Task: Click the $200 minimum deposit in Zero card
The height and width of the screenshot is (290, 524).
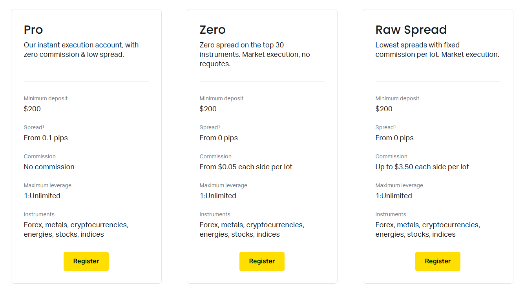Action: 208,109
